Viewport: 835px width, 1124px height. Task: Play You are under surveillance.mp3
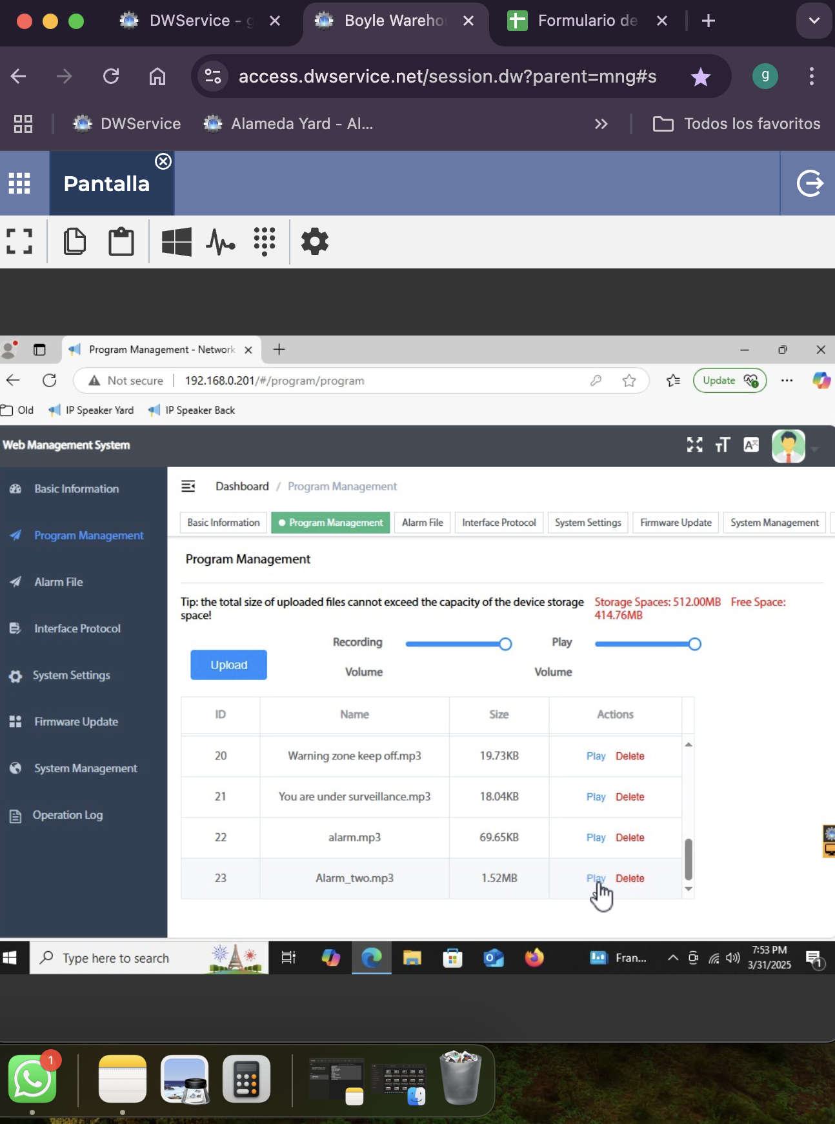click(x=596, y=797)
